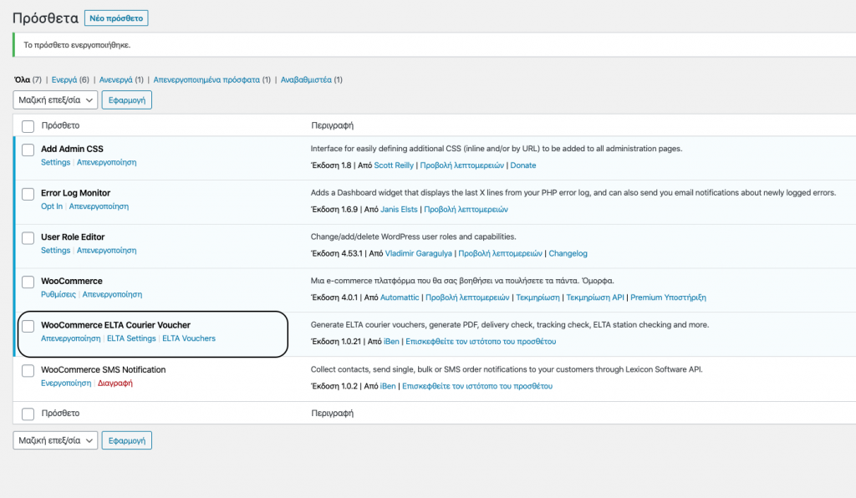856x498 pixels.
Task: Show 'Αναβαθμιστέα (1)' plugins
Action: coord(311,79)
